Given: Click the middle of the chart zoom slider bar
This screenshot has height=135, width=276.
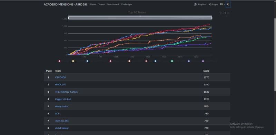Looking at the screenshot, I should point(140,18).
